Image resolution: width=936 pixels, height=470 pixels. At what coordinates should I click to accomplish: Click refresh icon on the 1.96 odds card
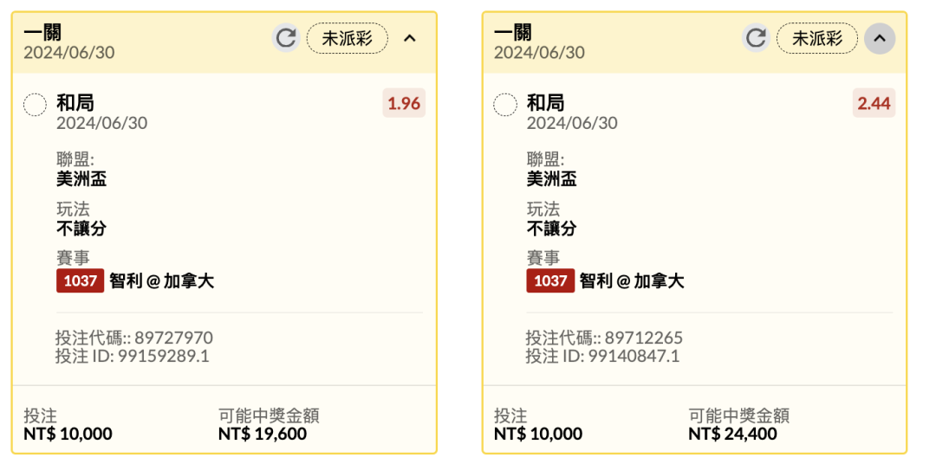pyautogui.click(x=285, y=38)
